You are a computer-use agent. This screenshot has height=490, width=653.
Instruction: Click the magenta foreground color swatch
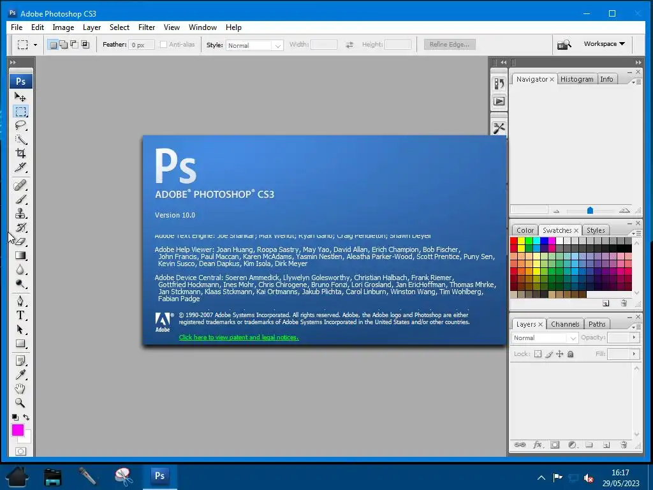coord(17,430)
